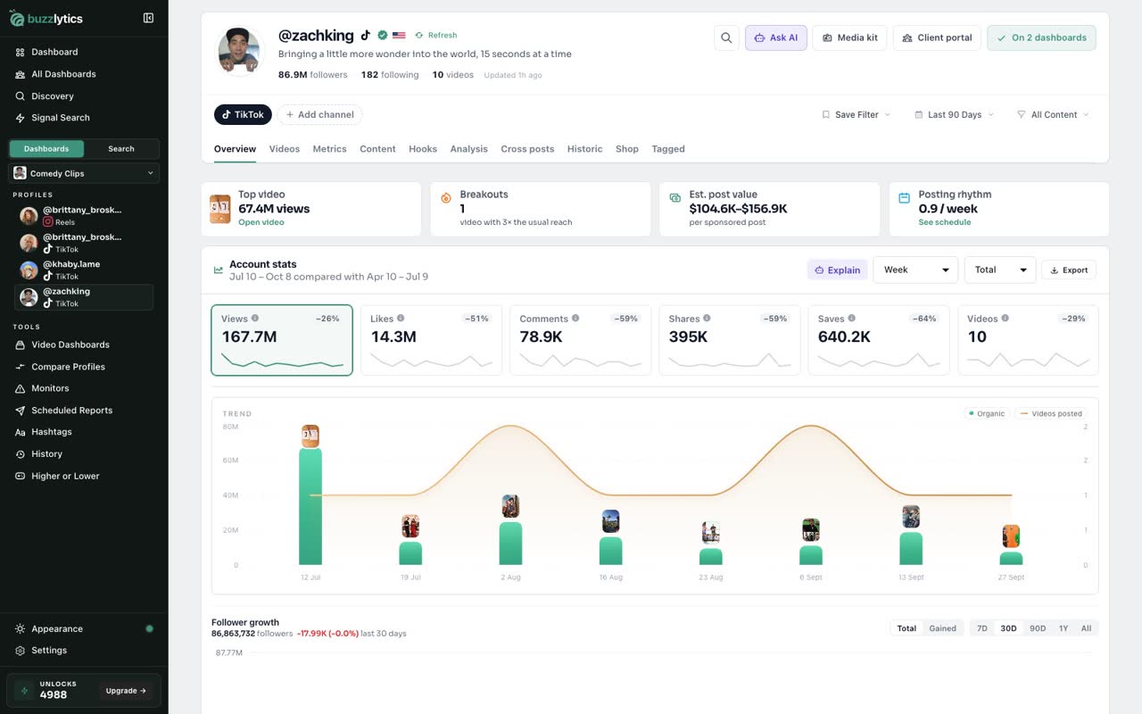The image size is (1142, 714).
Task: Open the Total aggregation dropdown
Action: pos(1000,270)
